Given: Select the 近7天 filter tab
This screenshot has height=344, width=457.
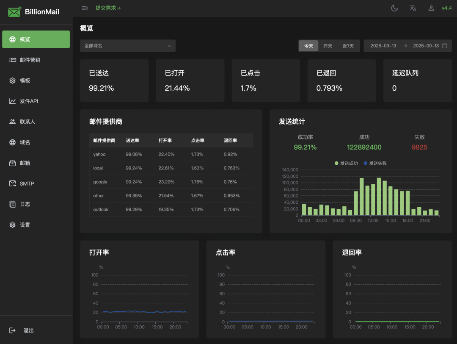Looking at the screenshot, I should [x=347, y=45].
